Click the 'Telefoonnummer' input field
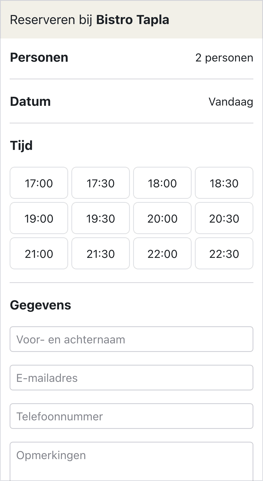Viewport: 263px width, 481px height. pos(131,416)
